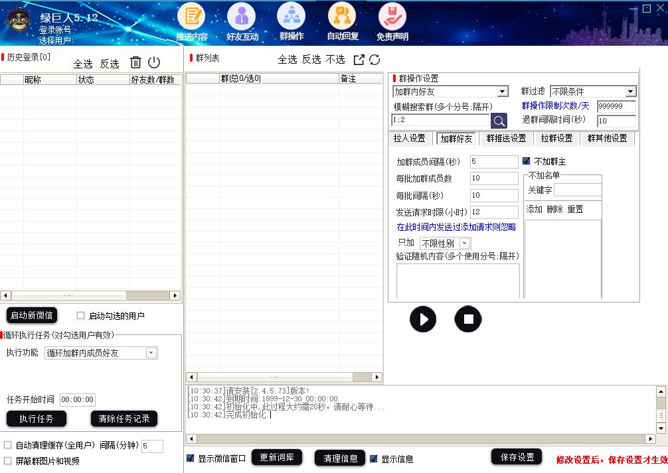The height and width of the screenshot is (473, 668).
Task: Click the 保存设置 button
Action: [x=516, y=457]
